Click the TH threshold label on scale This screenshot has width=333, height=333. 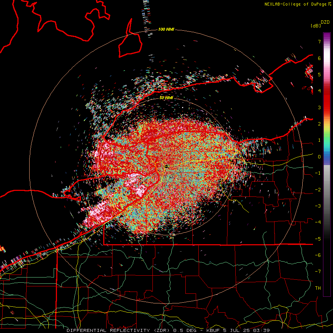(318, 288)
